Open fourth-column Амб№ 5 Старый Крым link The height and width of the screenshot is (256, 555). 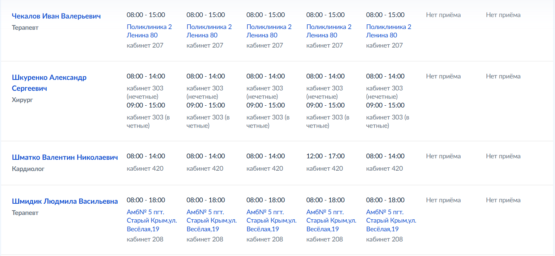tap(332, 220)
